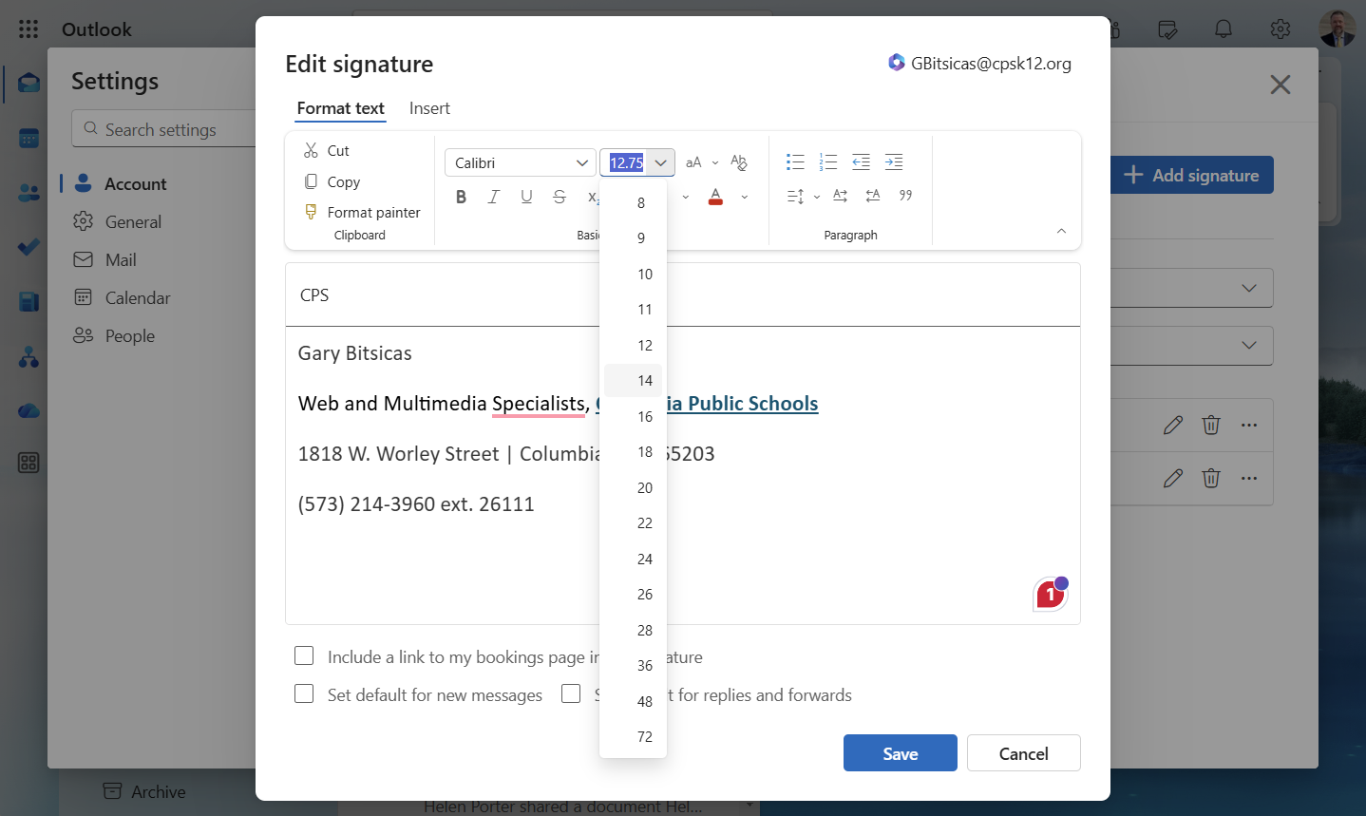Image resolution: width=1366 pixels, height=816 pixels.
Task: Cancel signature editing
Action: (1023, 753)
